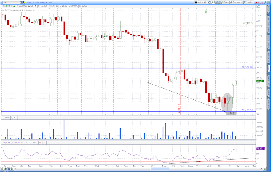Expand the small tab below zoom icons
The image size is (271, 172).
tap(6, 171)
